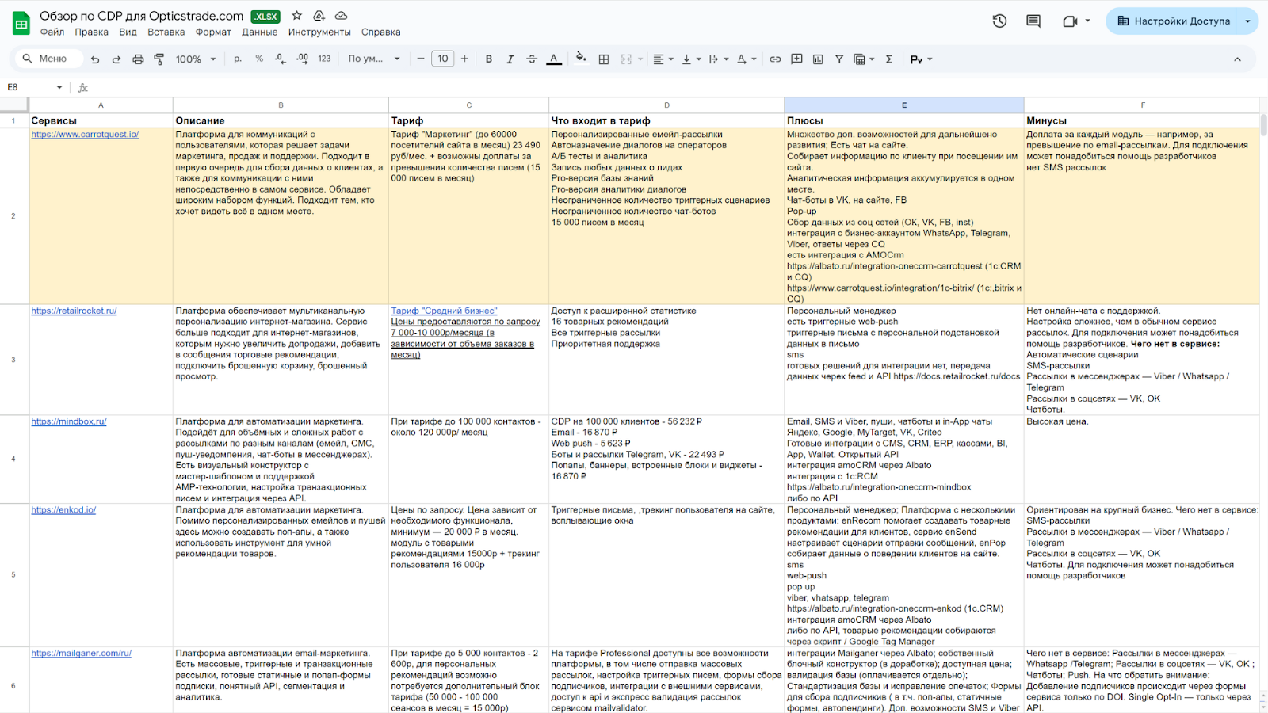1268x713 pixels.
Task: Open the Данные menu
Action: point(259,32)
